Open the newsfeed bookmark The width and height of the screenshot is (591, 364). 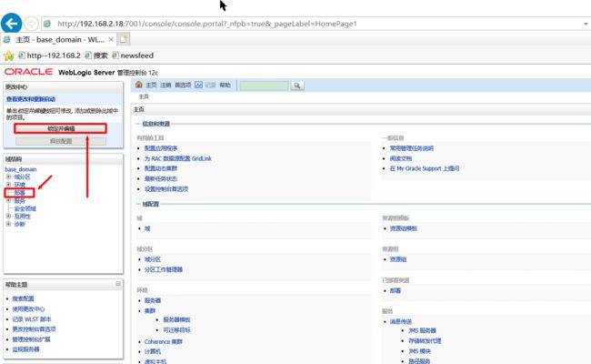[x=133, y=56]
